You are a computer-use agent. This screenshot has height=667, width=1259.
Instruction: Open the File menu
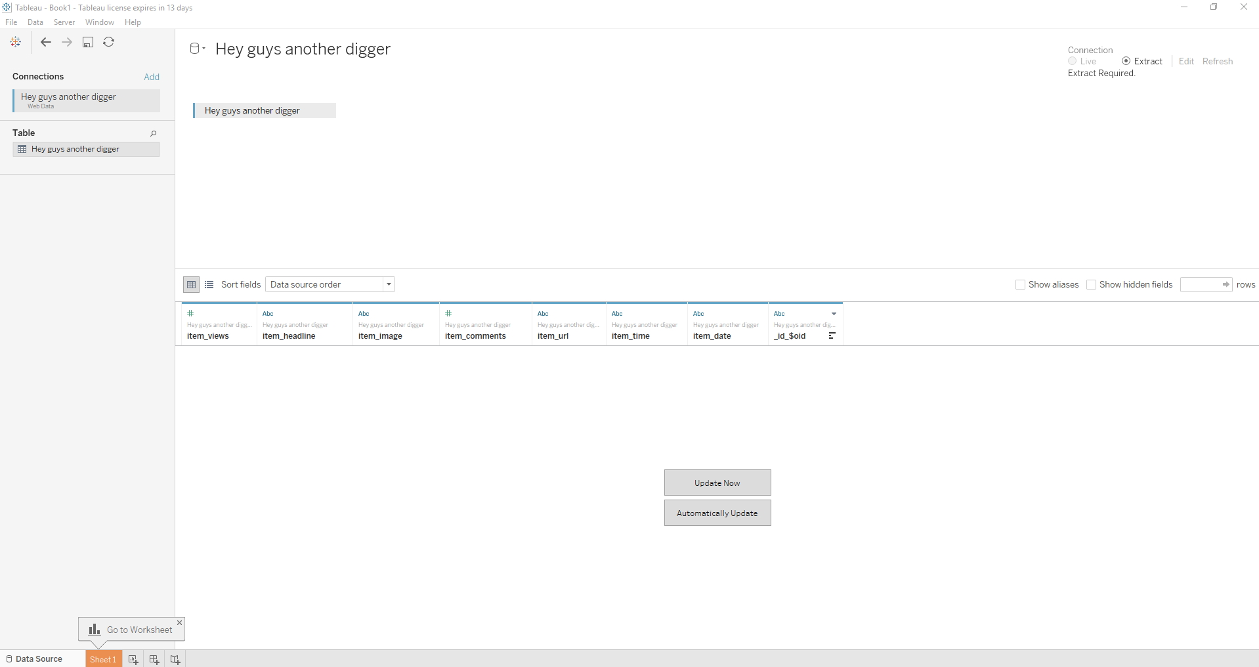11,22
